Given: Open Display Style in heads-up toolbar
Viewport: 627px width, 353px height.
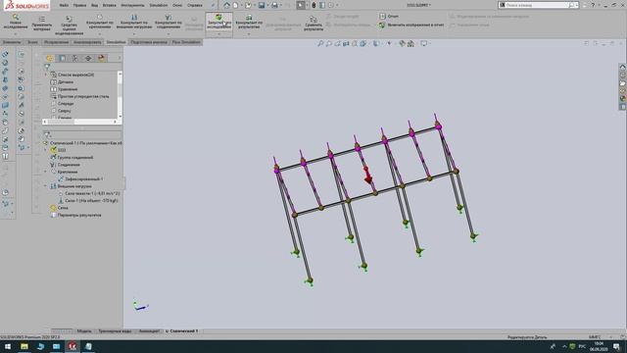Looking at the screenshot, I should (x=376, y=43).
